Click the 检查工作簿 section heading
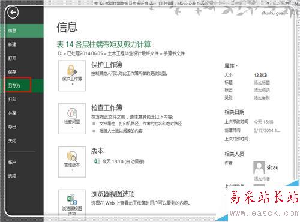Viewport: 300px width, 222px height. (107, 108)
